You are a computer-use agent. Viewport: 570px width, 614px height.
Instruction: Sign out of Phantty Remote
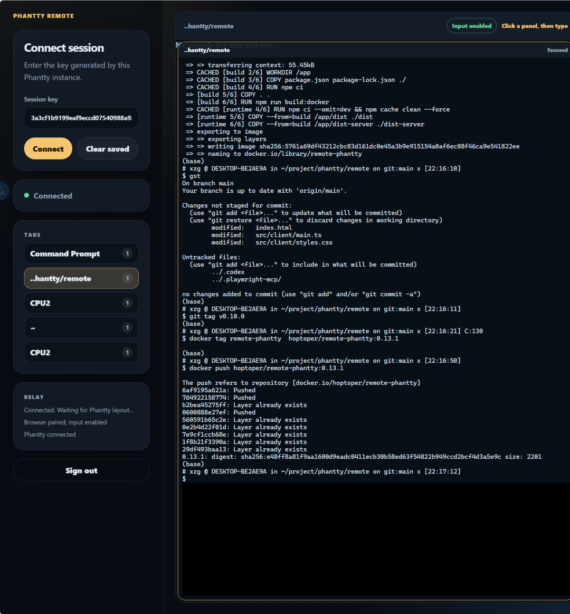click(81, 470)
